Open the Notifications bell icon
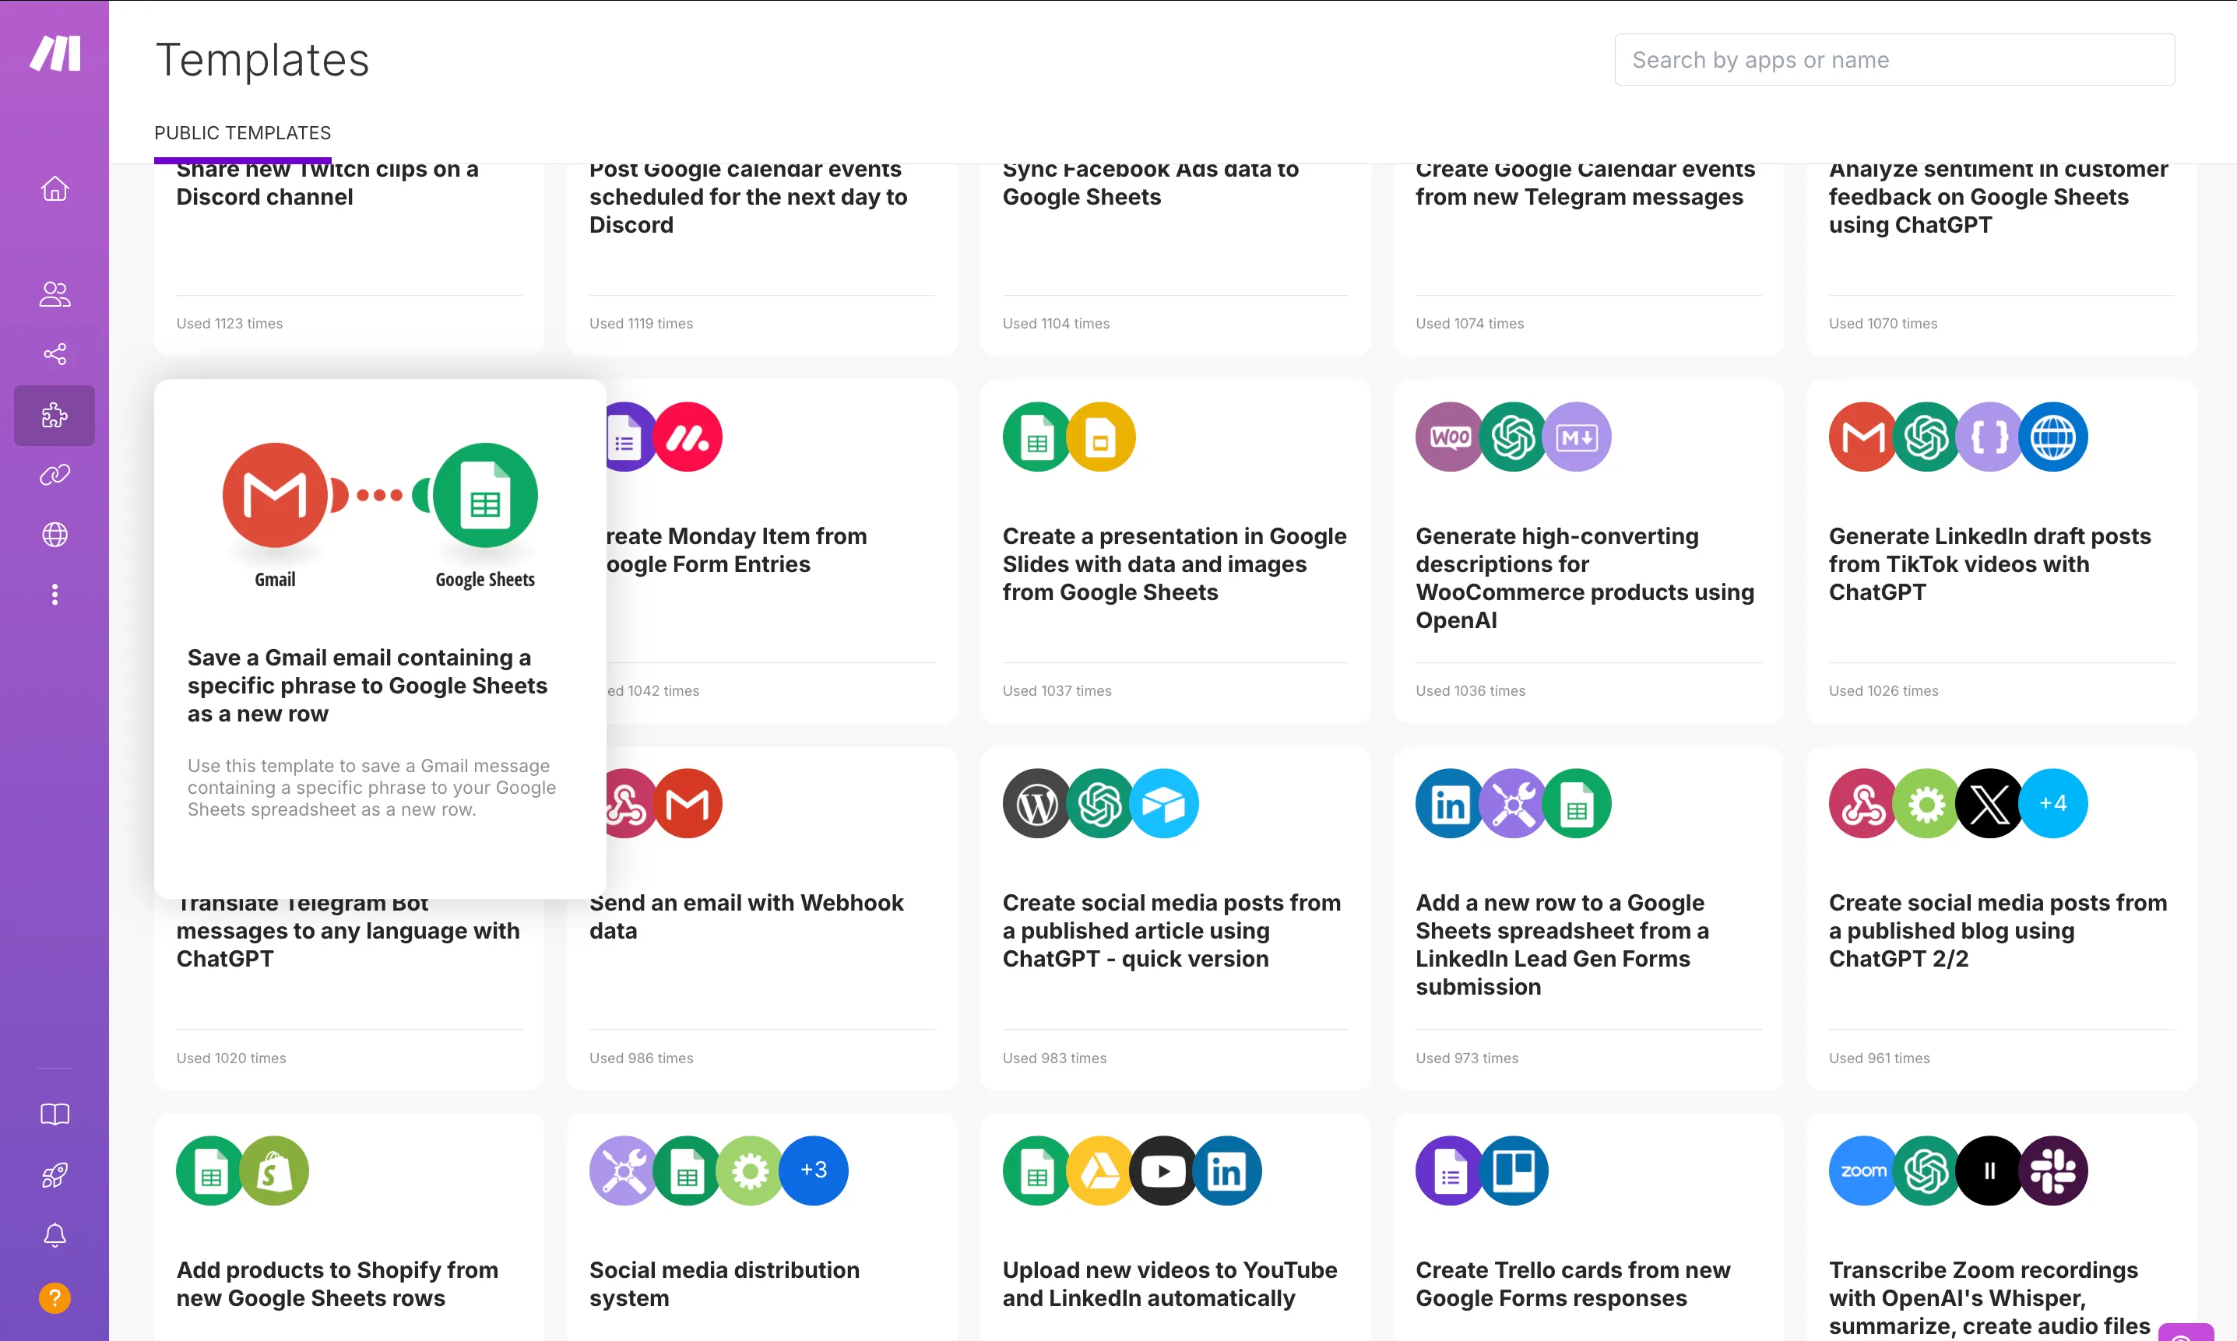The height and width of the screenshot is (1341, 2237). (x=55, y=1235)
